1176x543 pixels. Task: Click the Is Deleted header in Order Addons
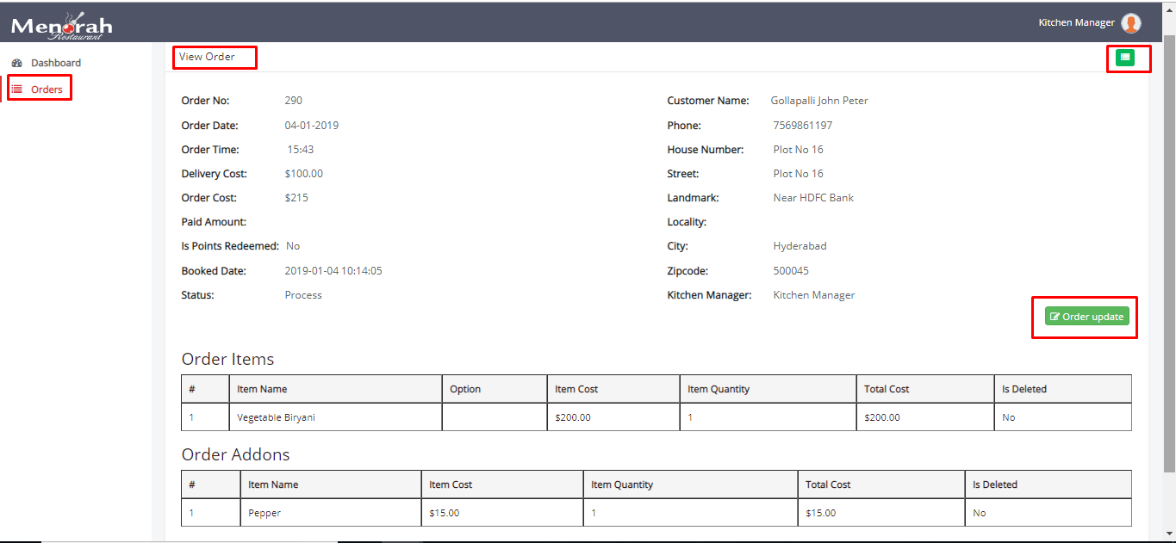[994, 484]
